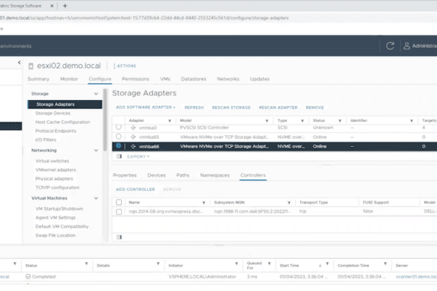
Task: Filter the Initiator column
Action: pyautogui.click(x=236, y=263)
